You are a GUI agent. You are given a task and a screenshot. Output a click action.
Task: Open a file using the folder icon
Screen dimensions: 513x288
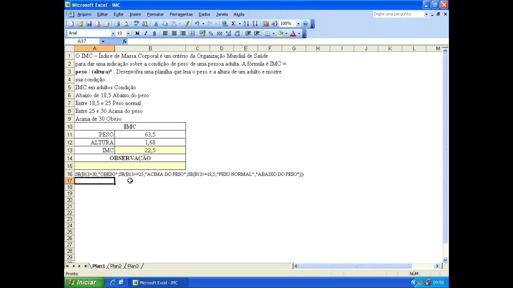click(x=80, y=24)
